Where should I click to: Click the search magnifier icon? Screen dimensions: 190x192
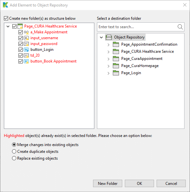click(x=180, y=27)
